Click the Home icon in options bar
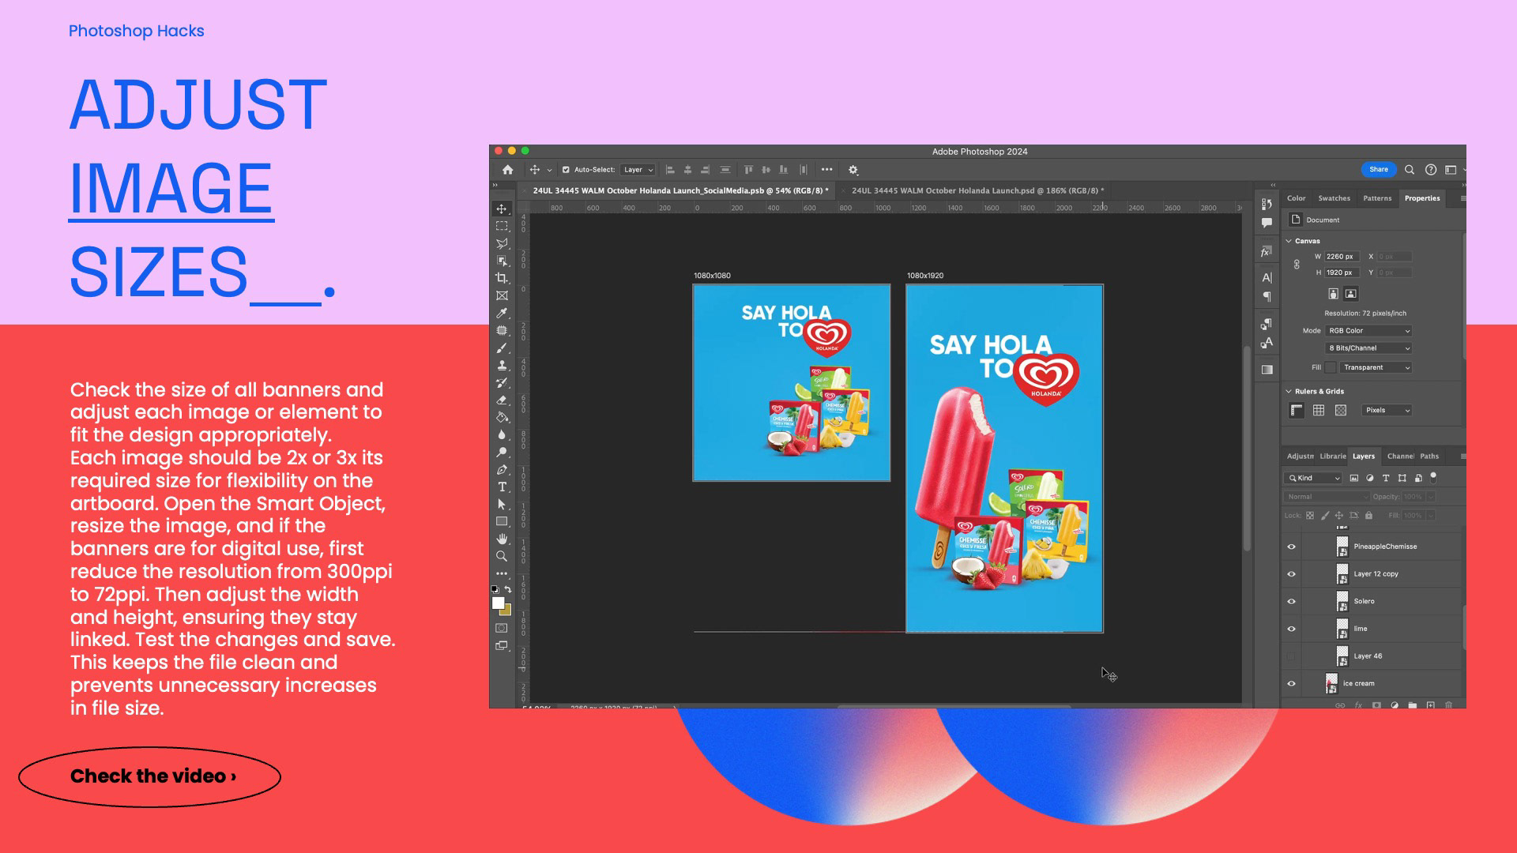 [508, 170]
